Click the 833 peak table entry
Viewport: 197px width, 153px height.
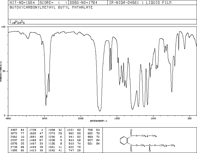[x=75, y=144]
